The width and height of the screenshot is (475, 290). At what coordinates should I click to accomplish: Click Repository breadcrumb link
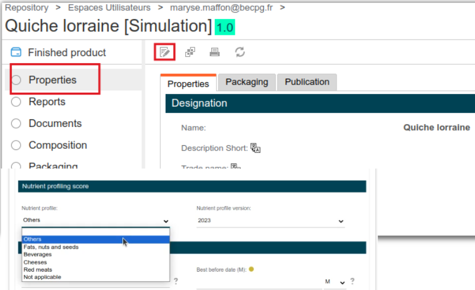(27, 8)
